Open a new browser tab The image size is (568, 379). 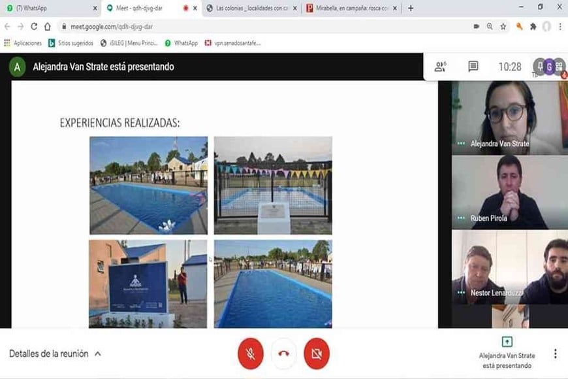411,8
